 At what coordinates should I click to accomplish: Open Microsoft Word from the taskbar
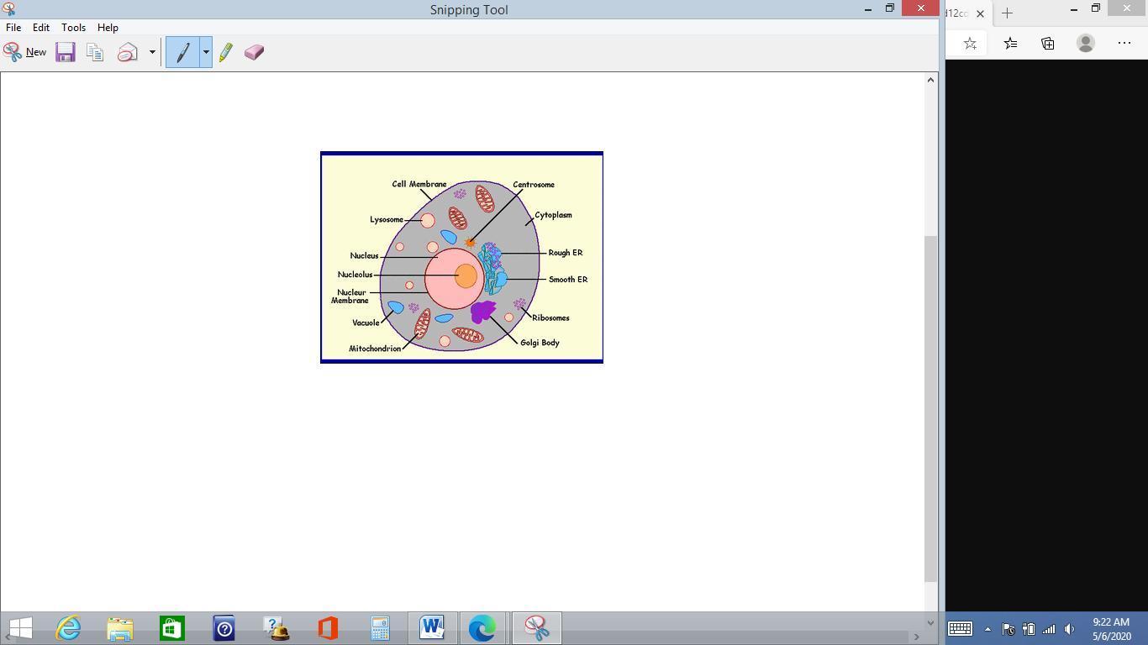[x=432, y=627]
